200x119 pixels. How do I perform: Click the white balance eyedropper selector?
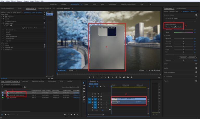click(x=175, y=27)
